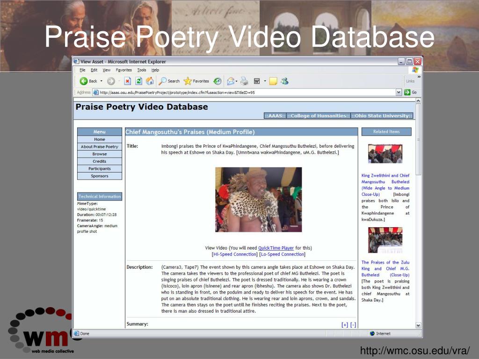Open the Tools menu
Viewport: 479px width, 359px height.
[x=142, y=70]
